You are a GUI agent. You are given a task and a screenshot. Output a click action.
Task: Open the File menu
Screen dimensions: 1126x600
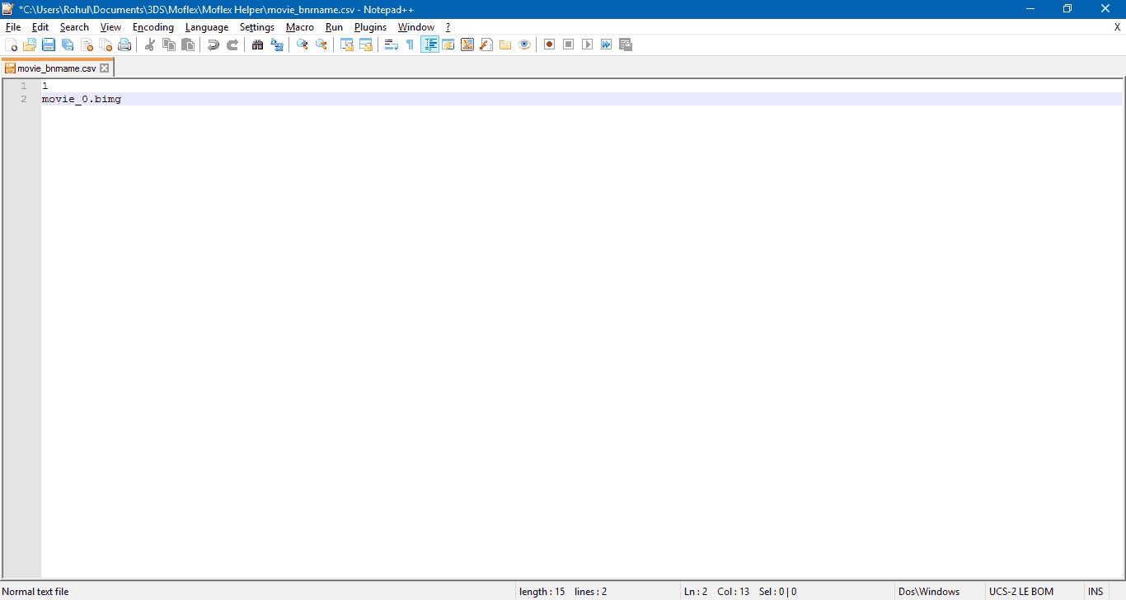click(13, 27)
